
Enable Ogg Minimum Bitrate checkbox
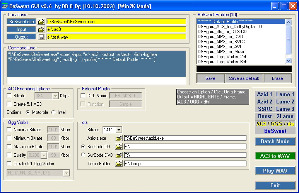click(9, 138)
